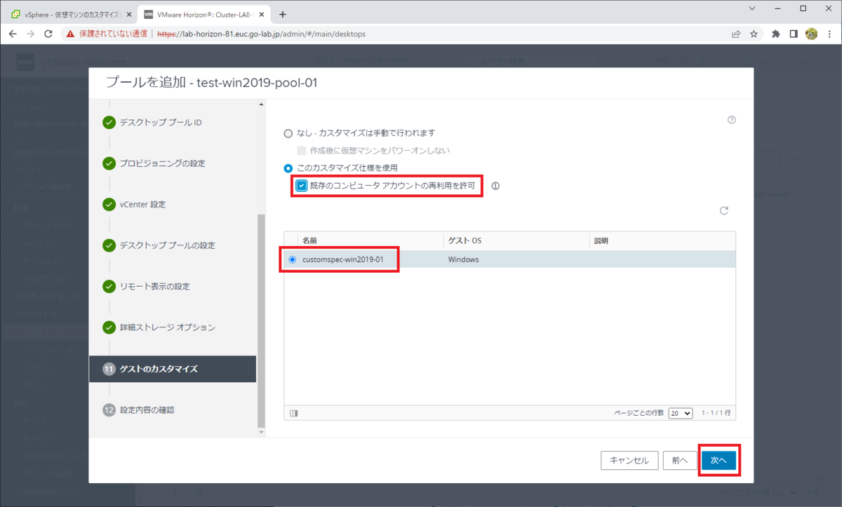Click customspec-win2019-01 name text
Screen dimensions: 842x507
pyautogui.click(x=342, y=259)
